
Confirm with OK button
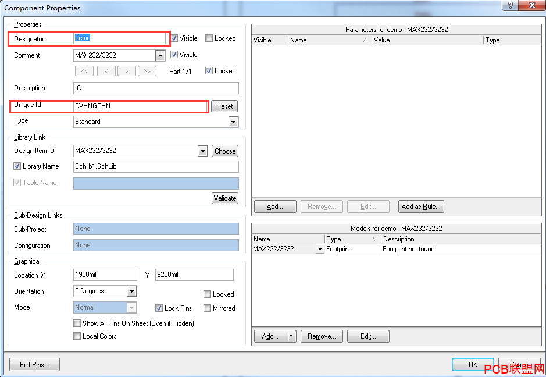pyautogui.click(x=473, y=364)
